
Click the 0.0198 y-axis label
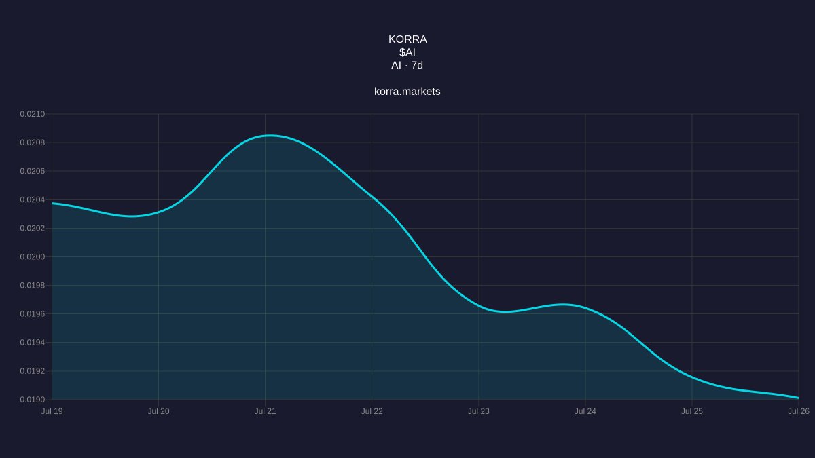point(32,285)
